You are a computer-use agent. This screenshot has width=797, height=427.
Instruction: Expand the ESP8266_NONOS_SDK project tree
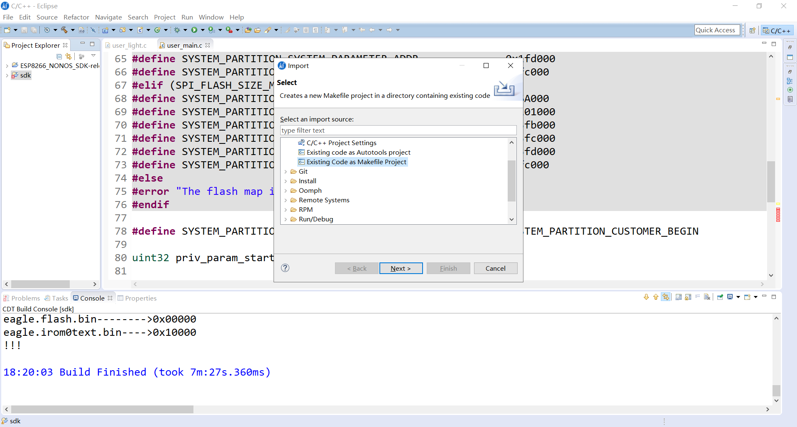coord(7,66)
